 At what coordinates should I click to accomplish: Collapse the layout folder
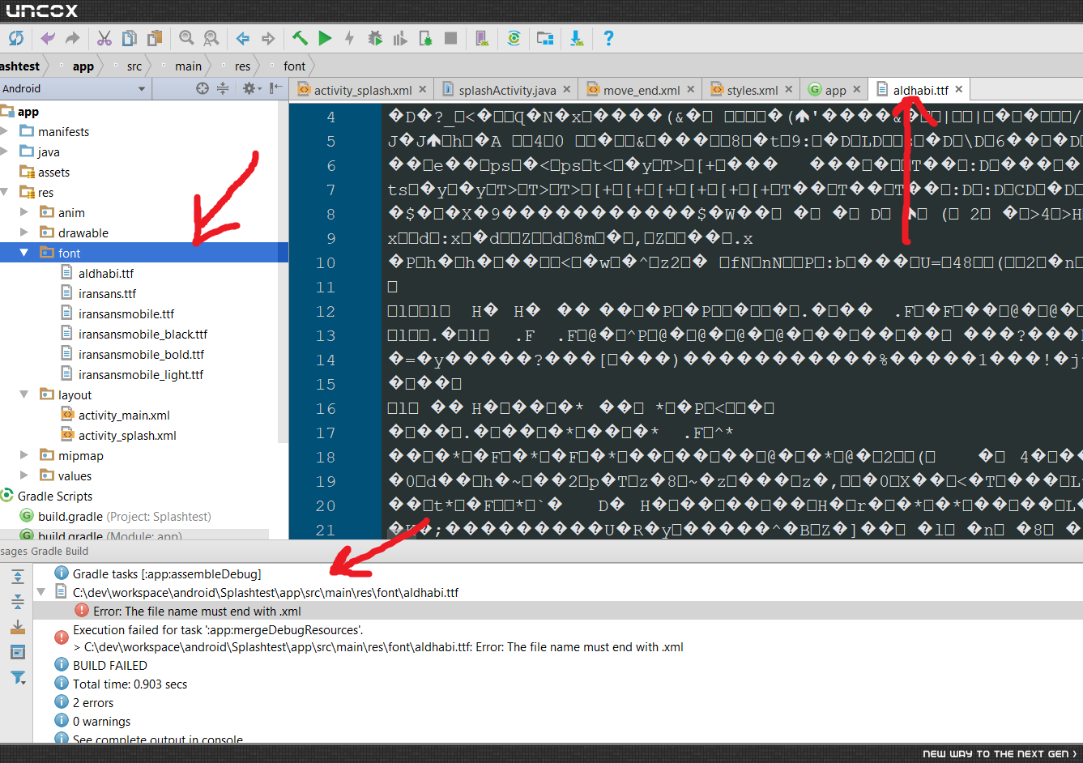click(x=24, y=394)
